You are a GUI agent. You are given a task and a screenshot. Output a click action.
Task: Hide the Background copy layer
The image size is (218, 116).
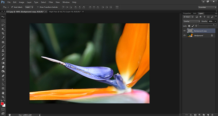click(x=185, y=30)
